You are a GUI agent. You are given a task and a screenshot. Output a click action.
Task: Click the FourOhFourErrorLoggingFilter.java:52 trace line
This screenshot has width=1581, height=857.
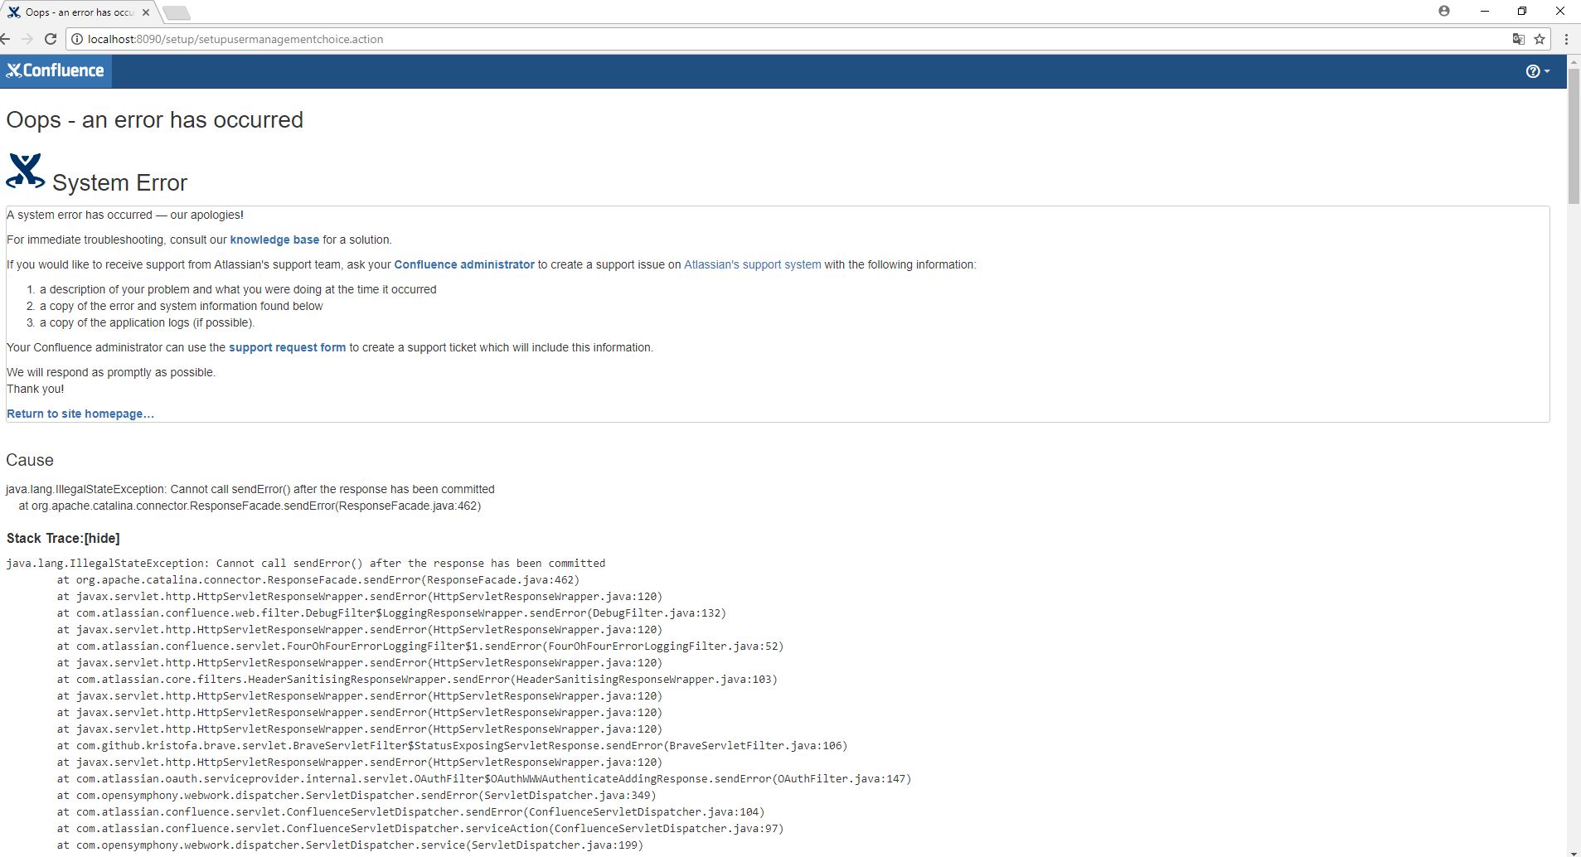pyautogui.click(x=420, y=646)
